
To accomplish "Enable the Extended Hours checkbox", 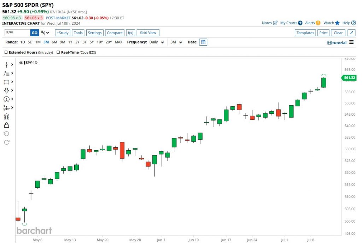I will (6, 52).
